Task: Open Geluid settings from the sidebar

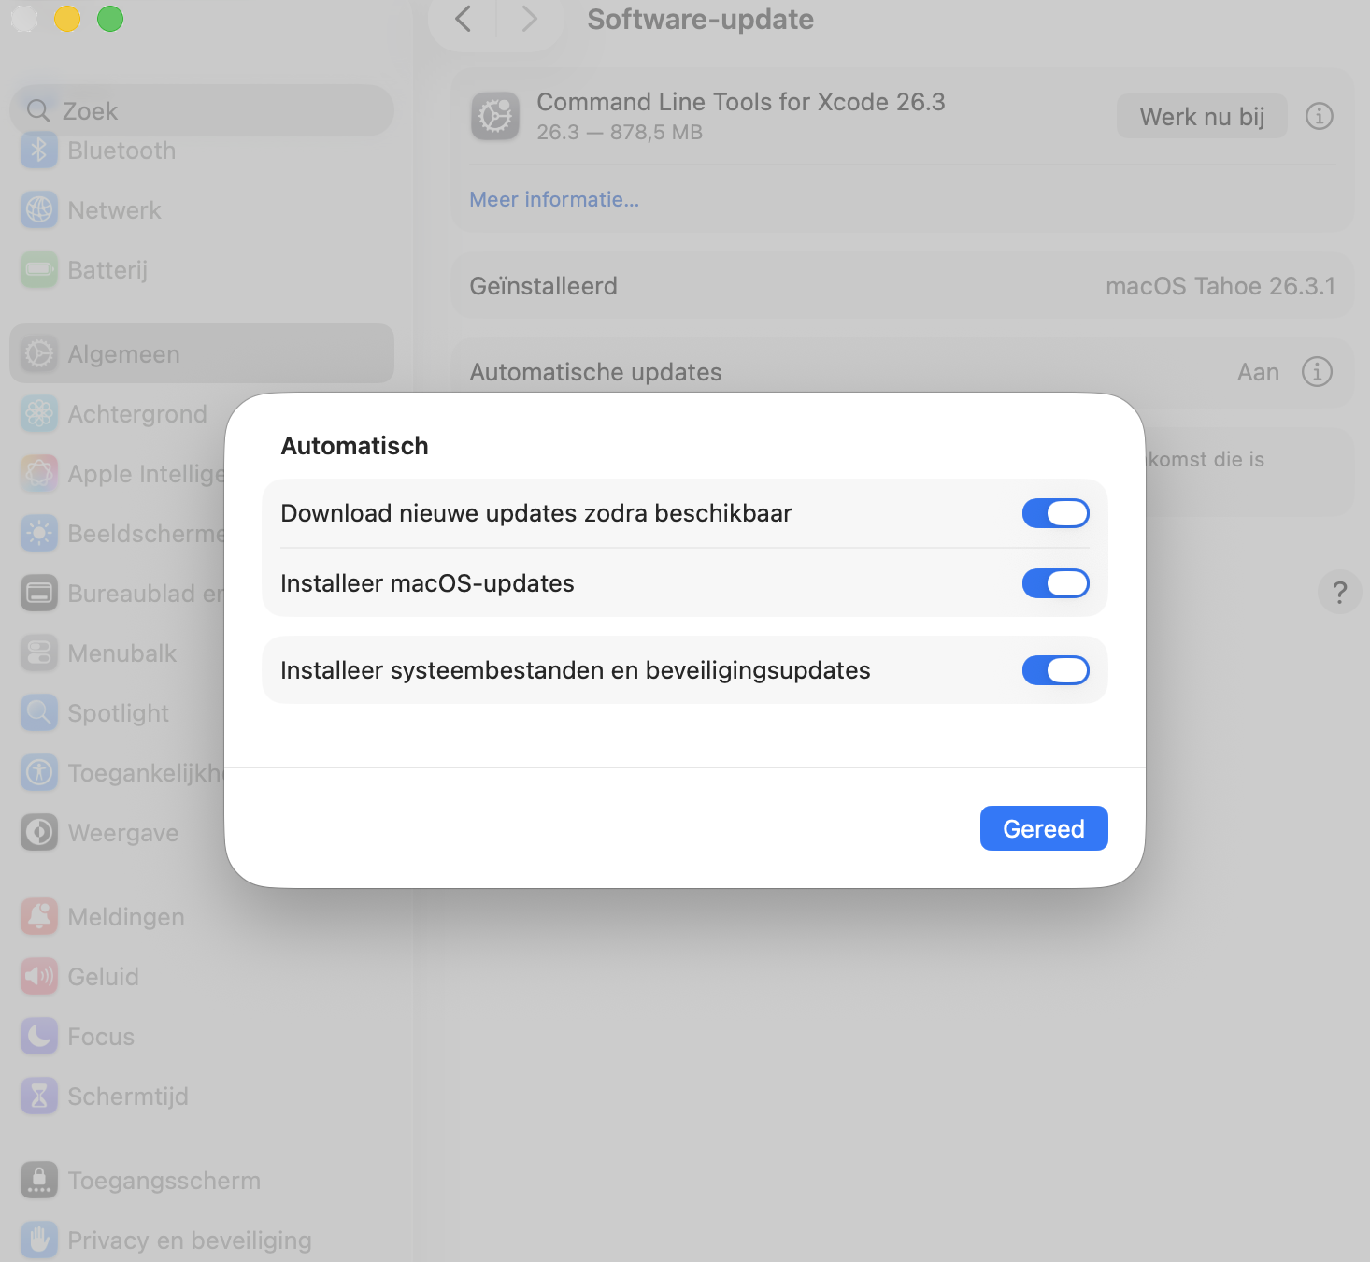Action: click(x=103, y=977)
